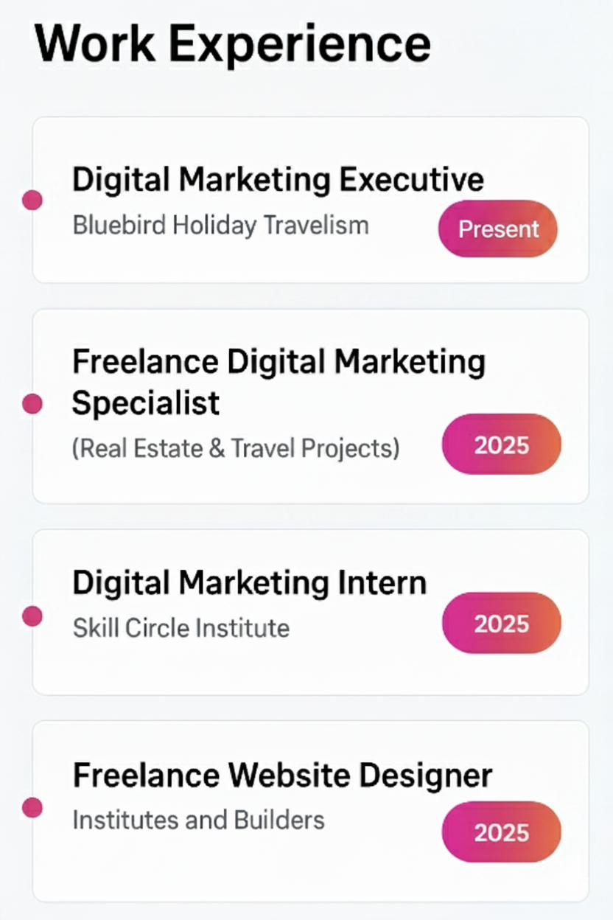
Task: Click the 2025 badge for Real Estate & Travel Projects
Action: (x=501, y=445)
